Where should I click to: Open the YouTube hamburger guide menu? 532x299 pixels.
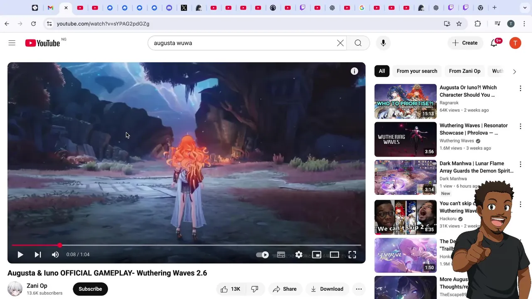(x=12, y=43)
